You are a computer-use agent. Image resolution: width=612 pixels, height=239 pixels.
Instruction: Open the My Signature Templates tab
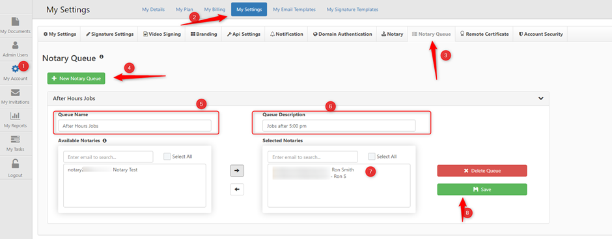tap(352, 9)
